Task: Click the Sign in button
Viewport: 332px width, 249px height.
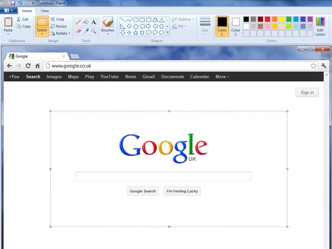Action: click(x=307, y=92)
